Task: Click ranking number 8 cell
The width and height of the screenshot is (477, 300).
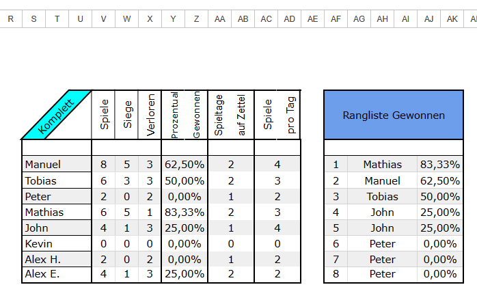Action: click(x=336, y=274)
